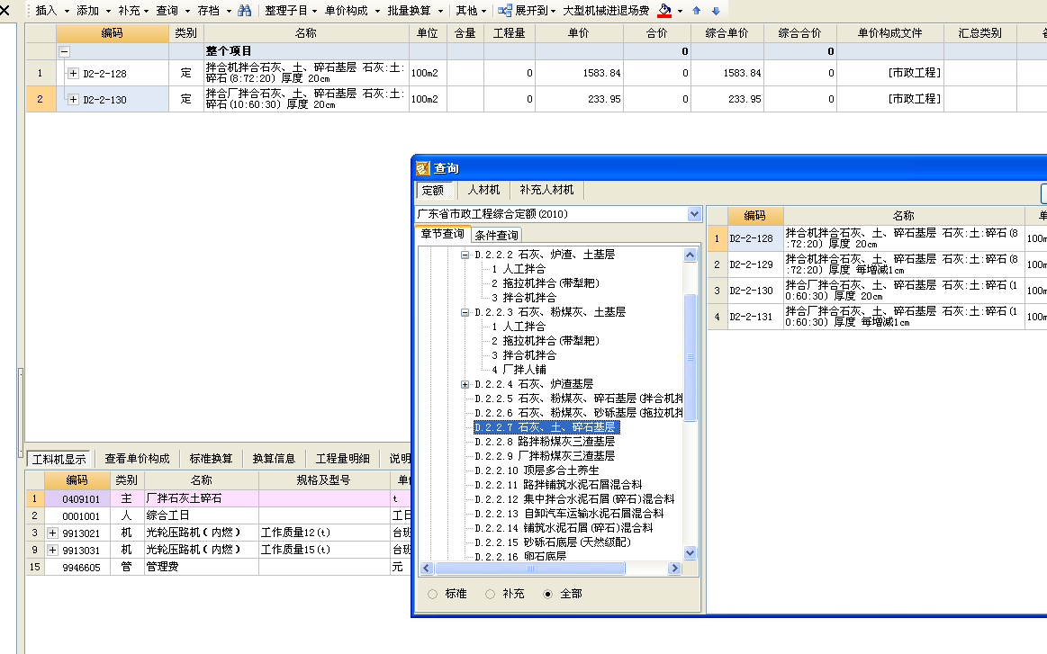
Task: Open the 批量换算 toolbar menu
Action: [415, 11]
